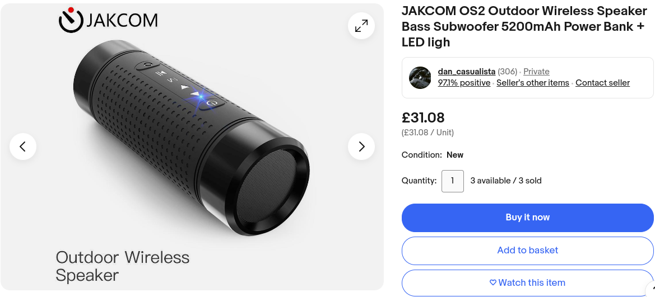Open dan_casualista seller profile link

coord(466,72)
